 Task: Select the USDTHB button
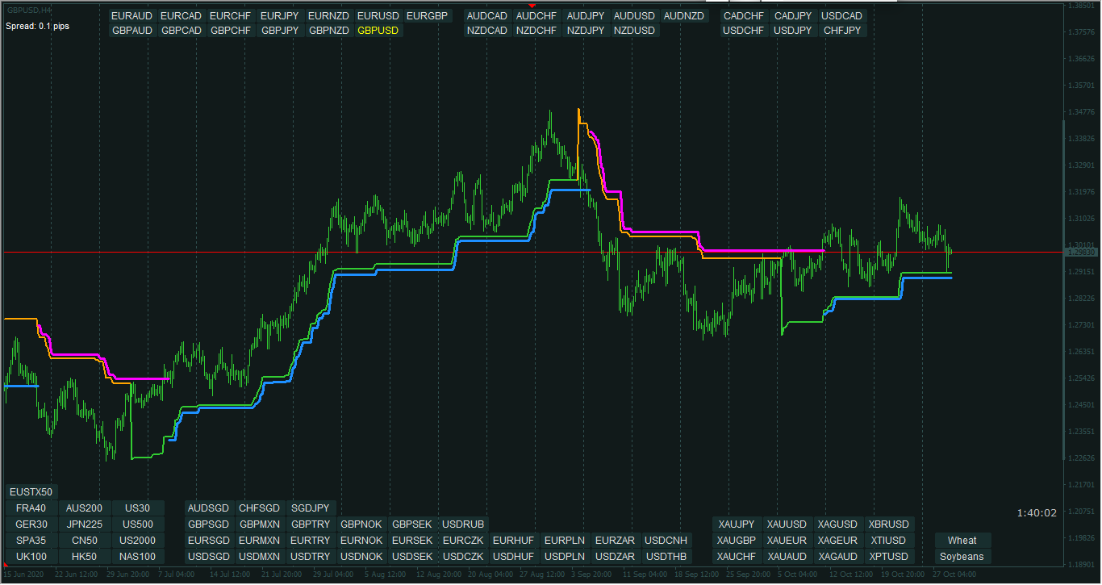coord(666,557)
